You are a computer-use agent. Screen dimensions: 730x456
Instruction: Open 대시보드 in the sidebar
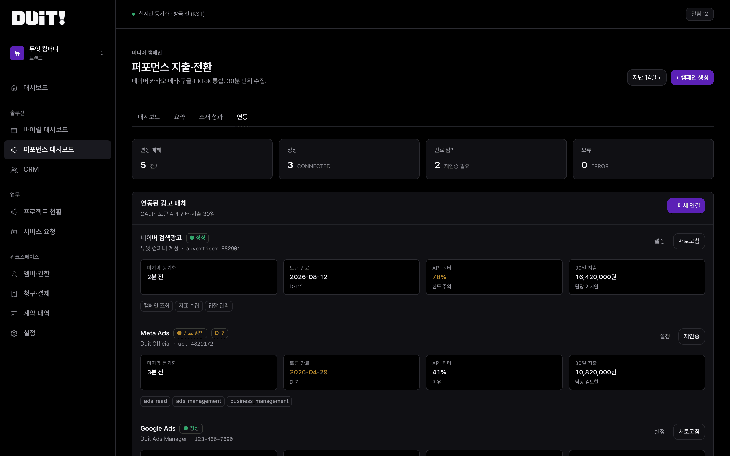click(58, 88)
